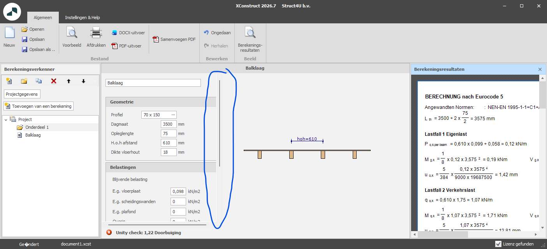Toggle the Lizenz gefunden checkbox
Image resolution: width=547 pixels, height=249 pixels.
pos(498,244)
